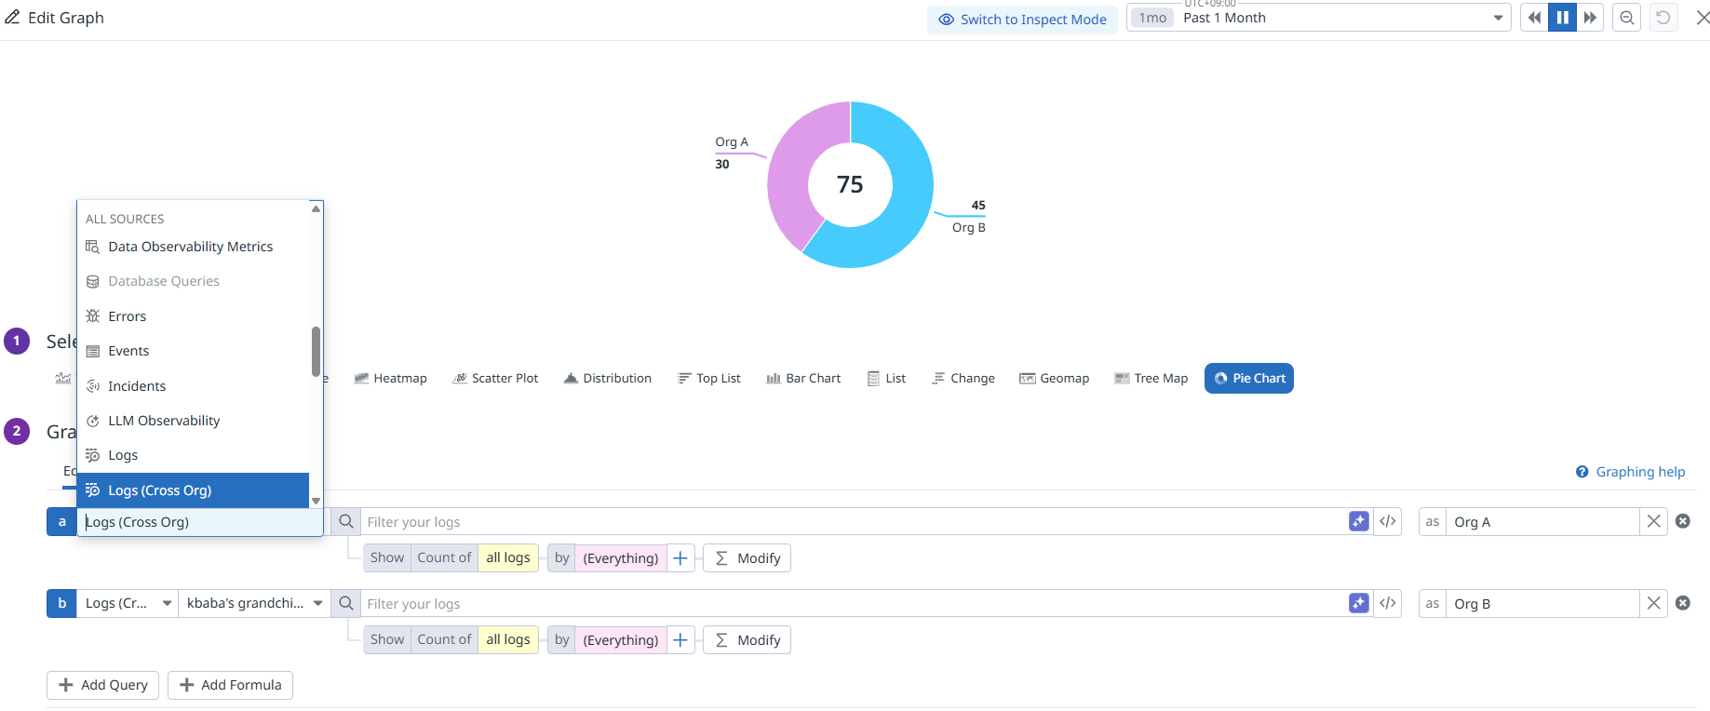Expand query b Logs source dropdown
This screenshot has width=1710, height=711.
128,604
